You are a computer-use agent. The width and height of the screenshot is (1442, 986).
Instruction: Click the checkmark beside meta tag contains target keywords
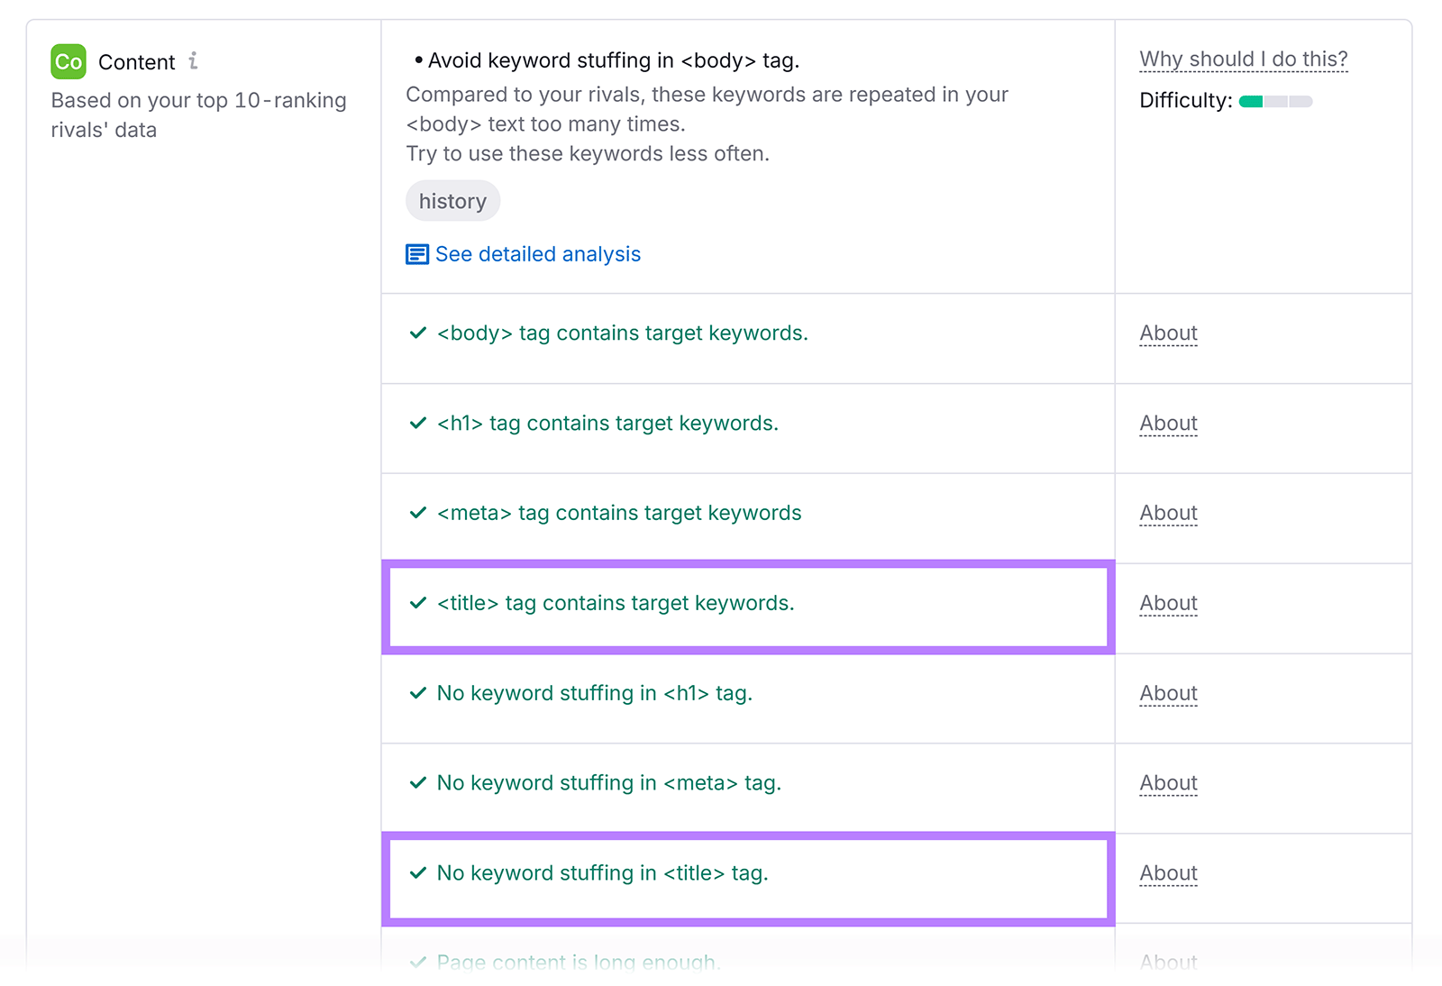[417, 513]
